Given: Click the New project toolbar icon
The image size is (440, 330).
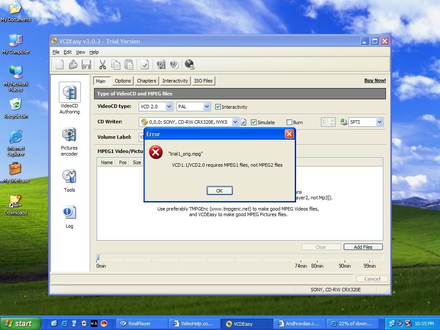Looking at the screenshot, I should (60, 64).
